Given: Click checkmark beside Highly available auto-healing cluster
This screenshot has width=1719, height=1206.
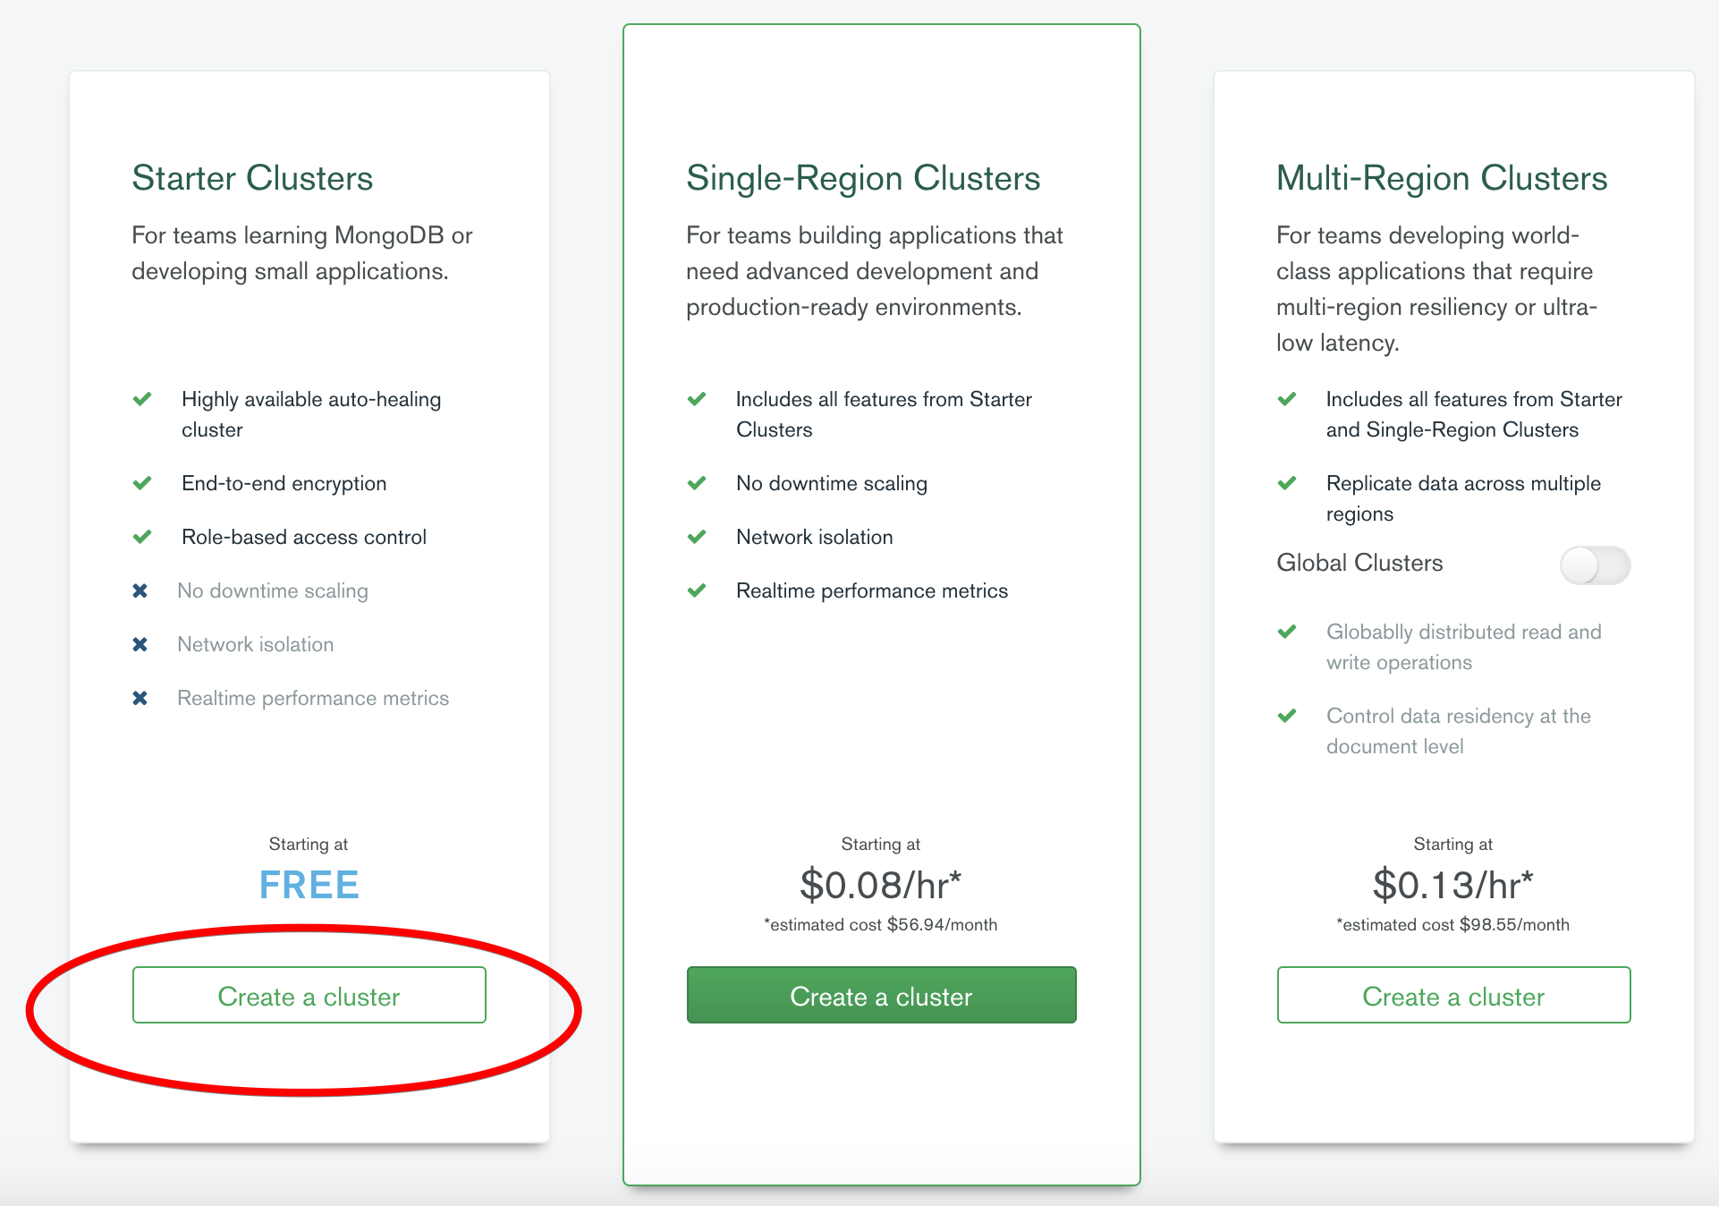Looking at the screenshot, I should 142,399.
